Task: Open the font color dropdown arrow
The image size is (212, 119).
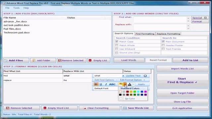Action: pos(133,84)
